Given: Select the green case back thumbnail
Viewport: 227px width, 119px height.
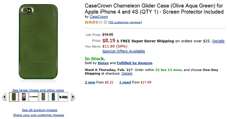Looking at the screenshot, I should coord(14,97).
